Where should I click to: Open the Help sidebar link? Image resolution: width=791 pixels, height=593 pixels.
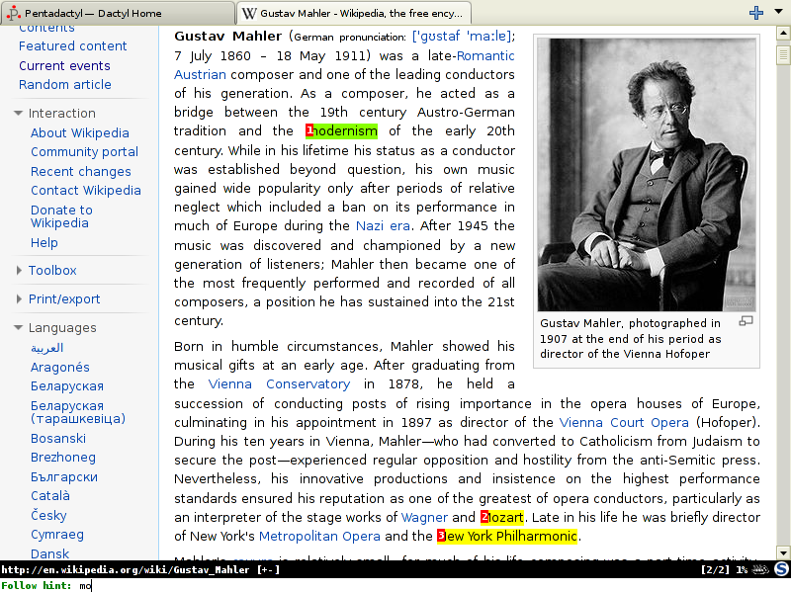[x=44, y=242]
